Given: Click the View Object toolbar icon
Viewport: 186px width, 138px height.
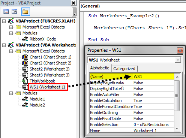Looking at the screenshot, I should point(14,12).
